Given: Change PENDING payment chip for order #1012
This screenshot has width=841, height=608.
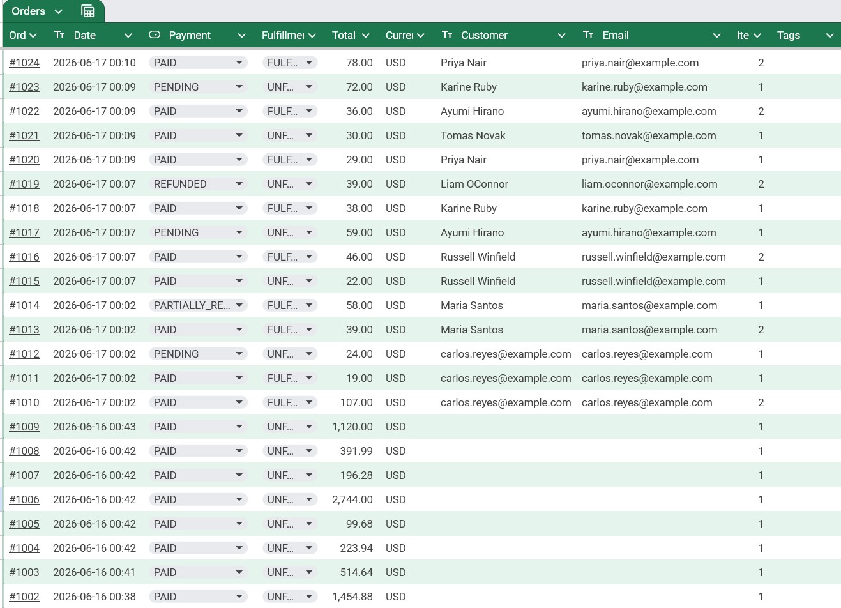Looking at the screenshot, I should (198, 354).
